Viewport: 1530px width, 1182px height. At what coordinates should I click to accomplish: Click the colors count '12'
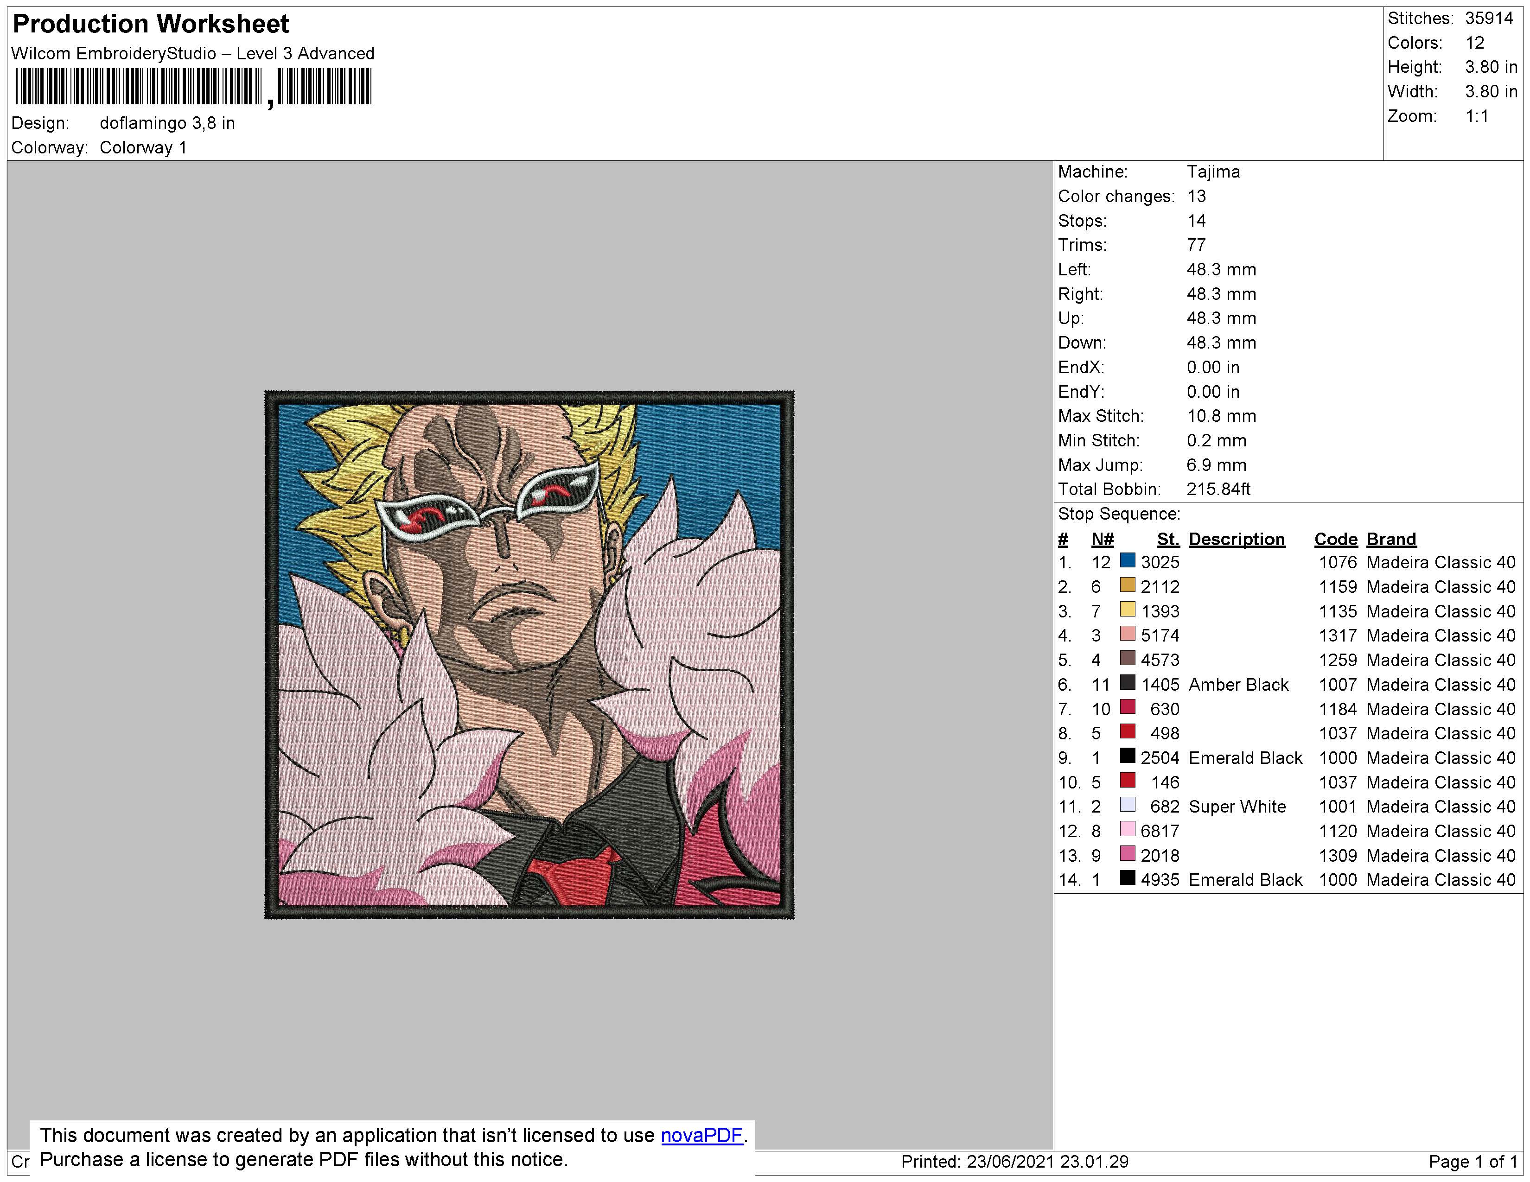coord(1475,43)
